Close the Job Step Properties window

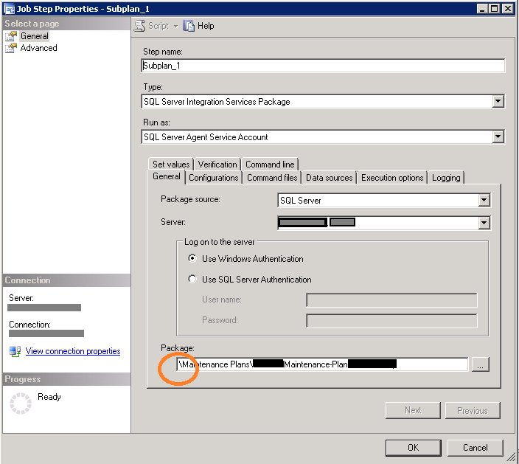click(507, 9)
